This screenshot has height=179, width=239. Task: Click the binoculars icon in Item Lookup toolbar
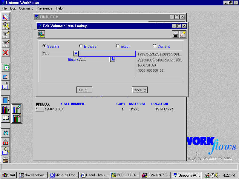[41, 34]
